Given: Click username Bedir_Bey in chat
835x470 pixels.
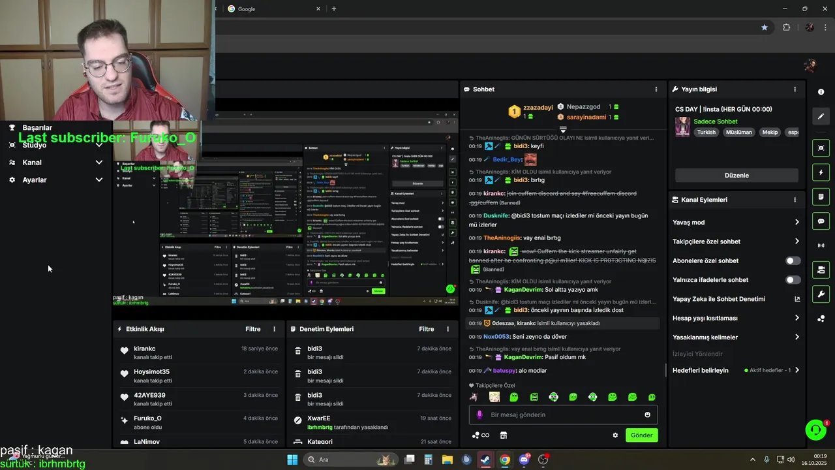Looking at the screenshot, I should (508, 159).
